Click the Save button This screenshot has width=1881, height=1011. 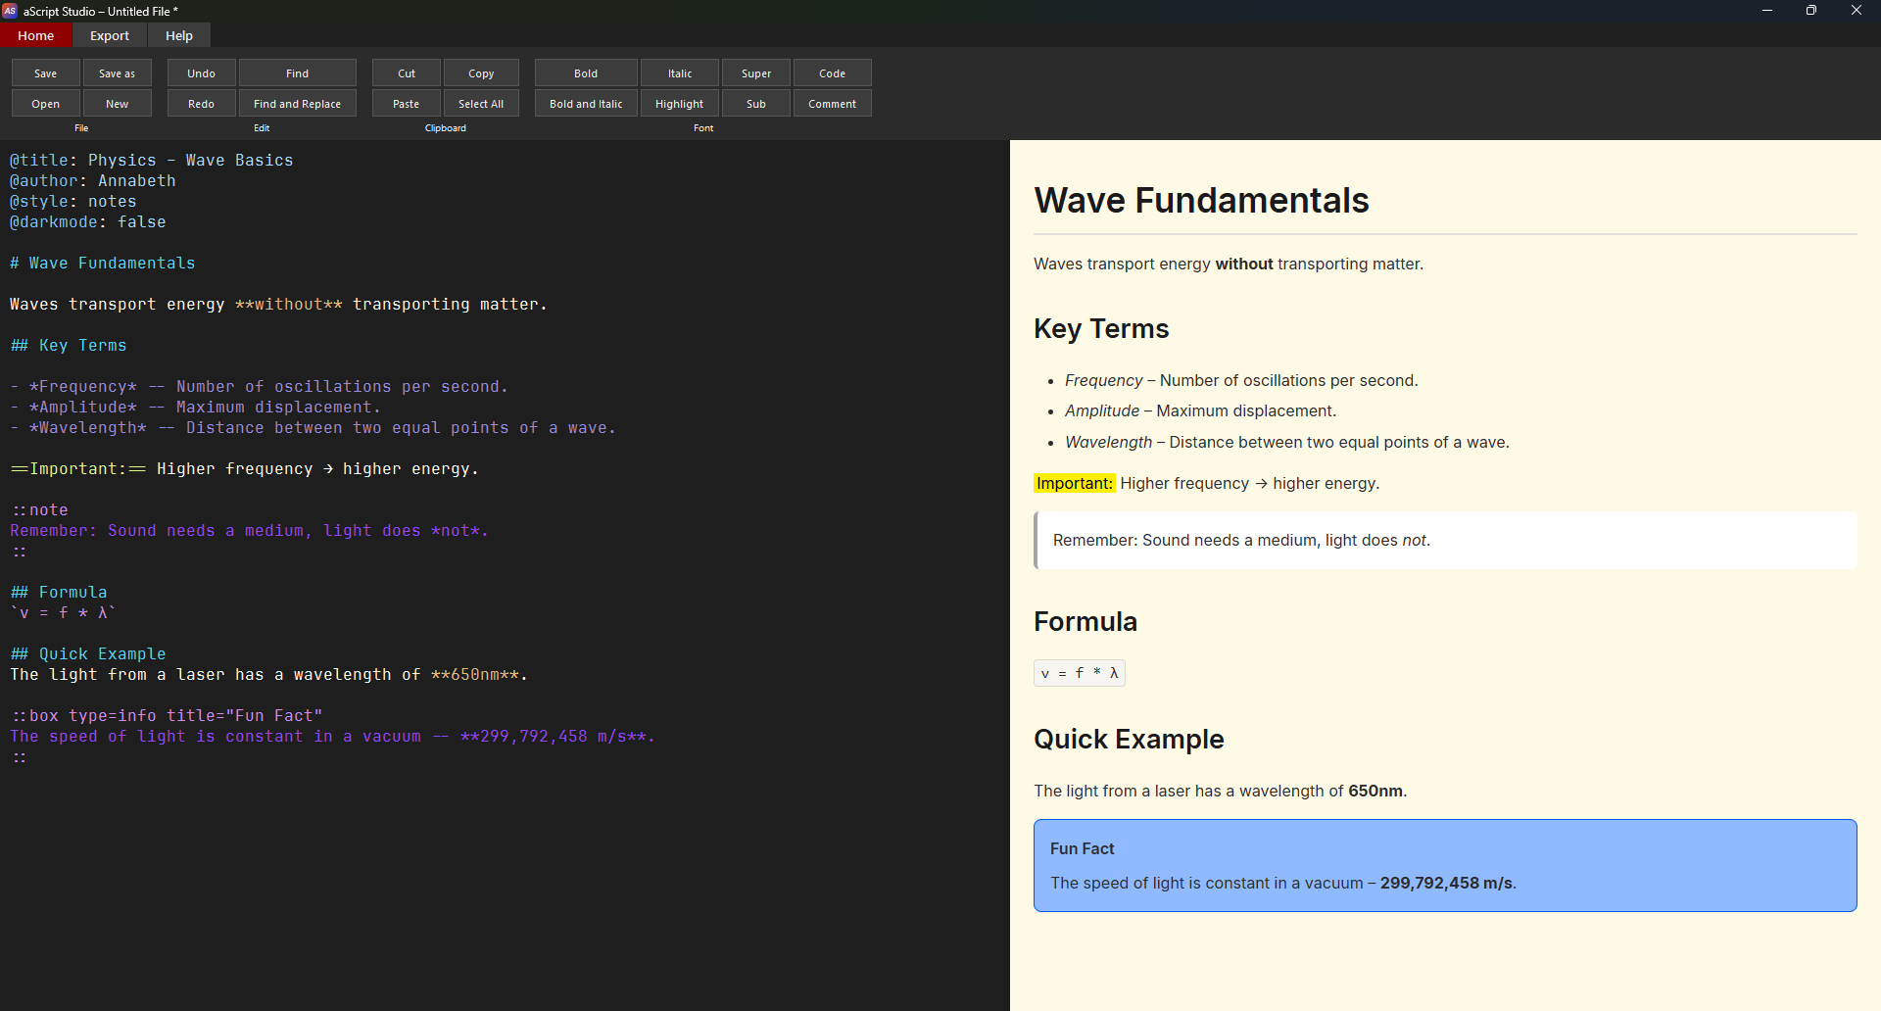point(45,73)
